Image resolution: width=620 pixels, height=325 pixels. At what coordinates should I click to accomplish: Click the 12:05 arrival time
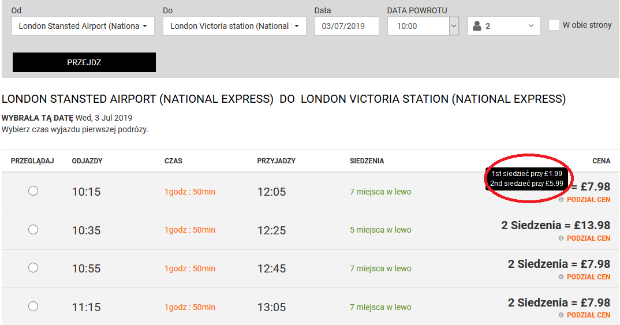(x=272, y=192)
